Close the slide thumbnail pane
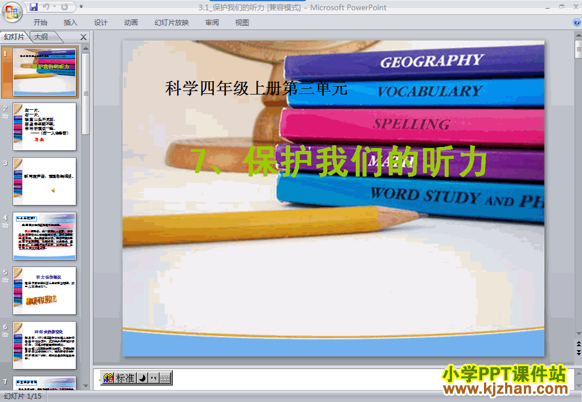Viewport: 582px width, 402px height. [84, 37]
